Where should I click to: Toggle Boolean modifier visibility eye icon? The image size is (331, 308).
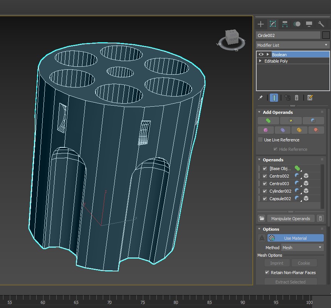tap(261, 55)
